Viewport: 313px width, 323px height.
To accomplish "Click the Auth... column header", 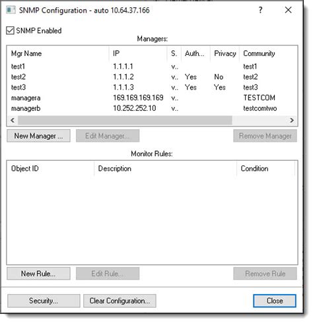I will 195,53.
